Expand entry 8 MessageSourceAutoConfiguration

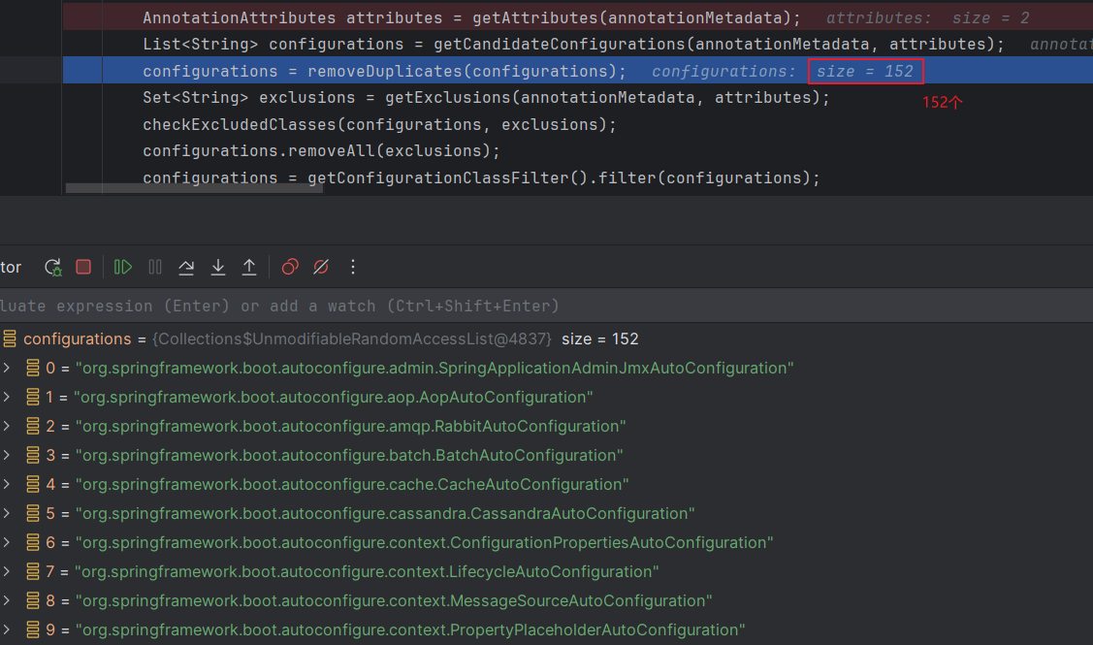(6, 600)
